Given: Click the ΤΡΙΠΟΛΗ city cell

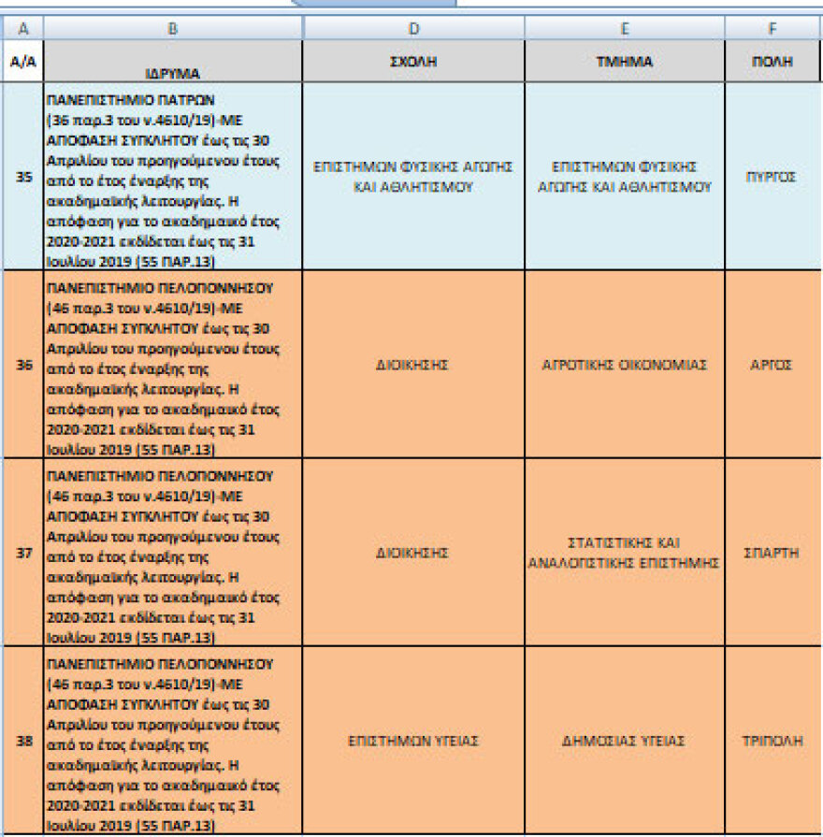Looking at the screenshot, I should coord(772,741).
